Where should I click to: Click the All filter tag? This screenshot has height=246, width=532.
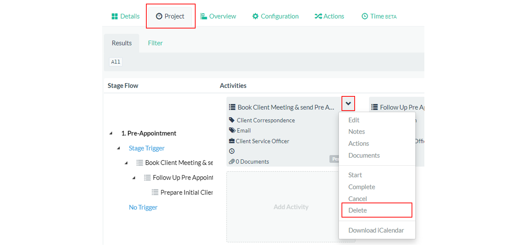pos(116,62)
